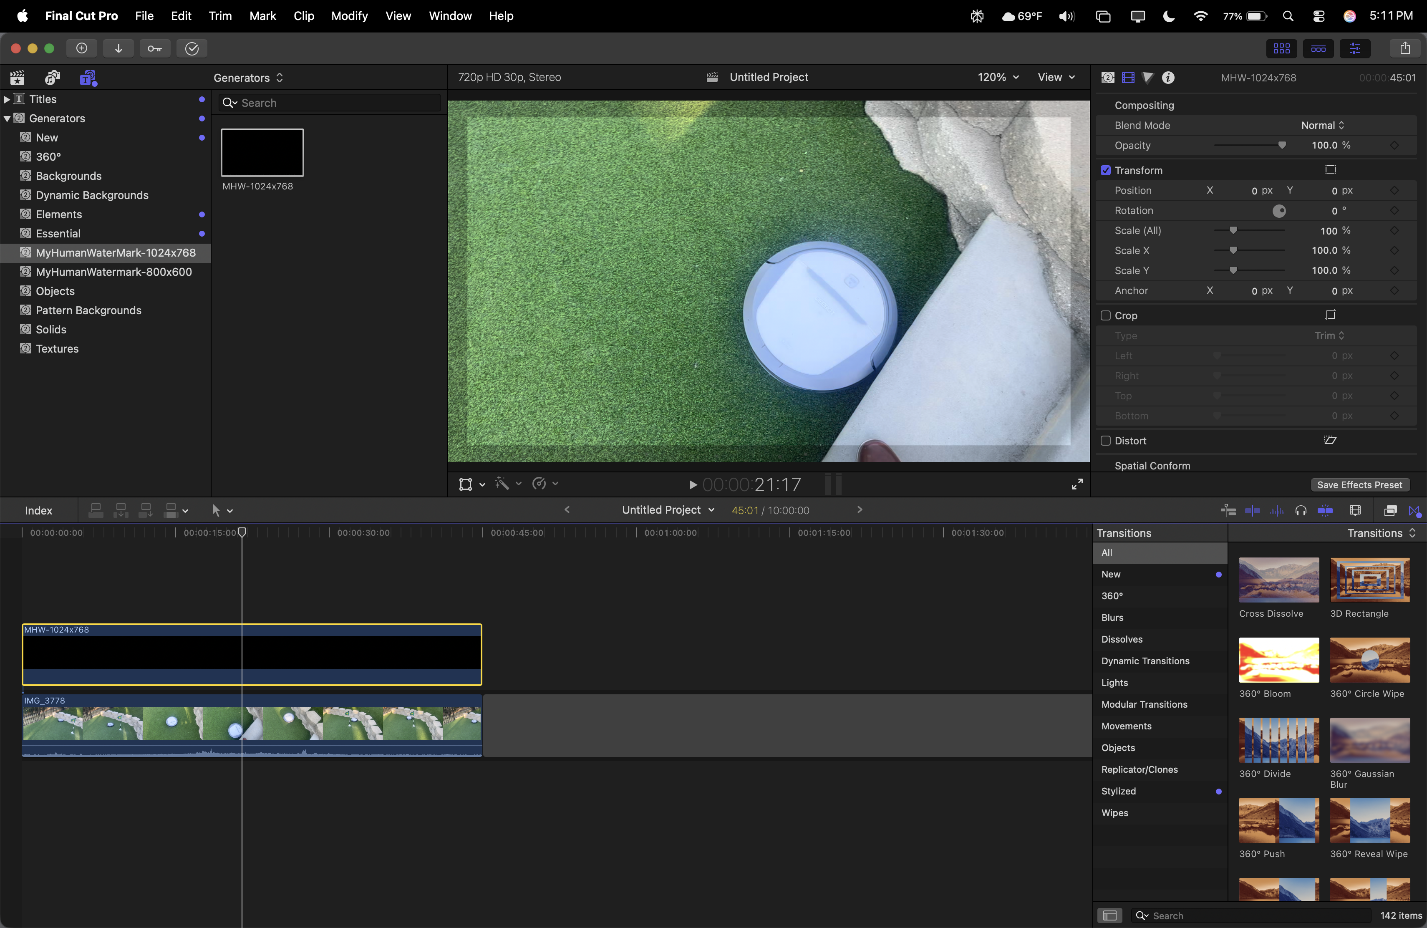Open the Share export icon
Image resolution: width=1427 pixels, height=928 pixels.
pos(1405,48)
